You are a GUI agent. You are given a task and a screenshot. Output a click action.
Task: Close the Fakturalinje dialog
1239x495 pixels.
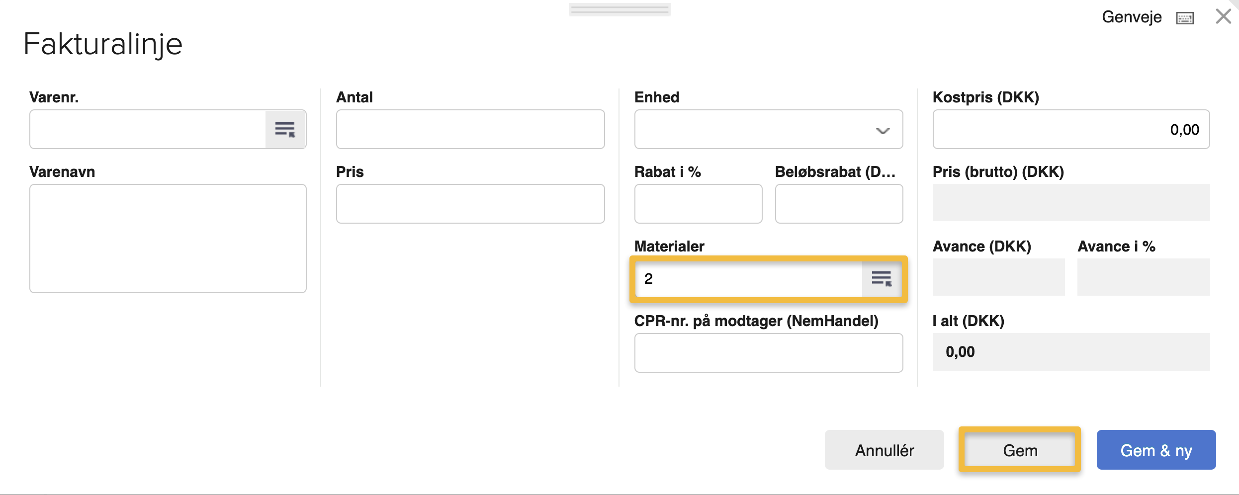pyautogui.click(x=1223, y=16)
